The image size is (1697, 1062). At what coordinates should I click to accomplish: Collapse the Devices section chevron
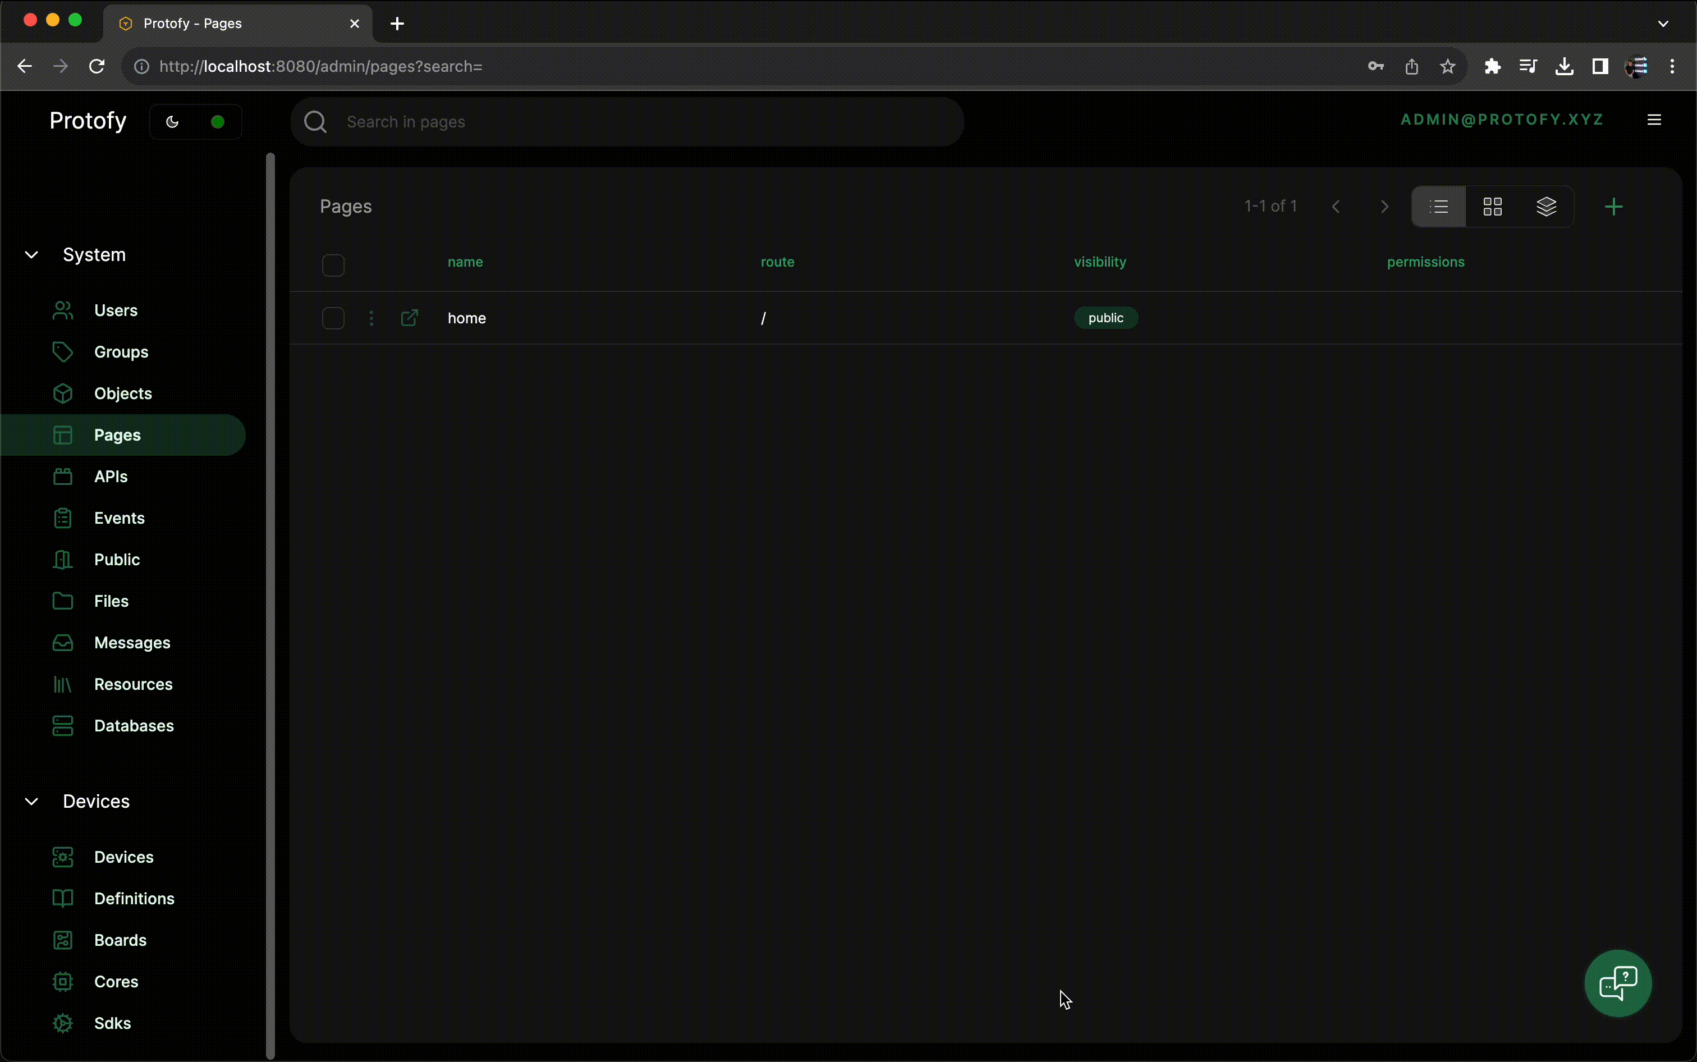coord(31,802)
